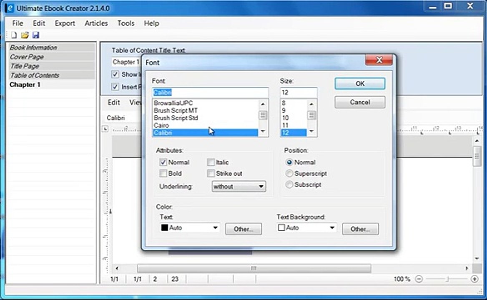Viewport: 487px width, 300px height.
Task: Open the Help menu
Action: pyautogui.click(x=151, y=23)
